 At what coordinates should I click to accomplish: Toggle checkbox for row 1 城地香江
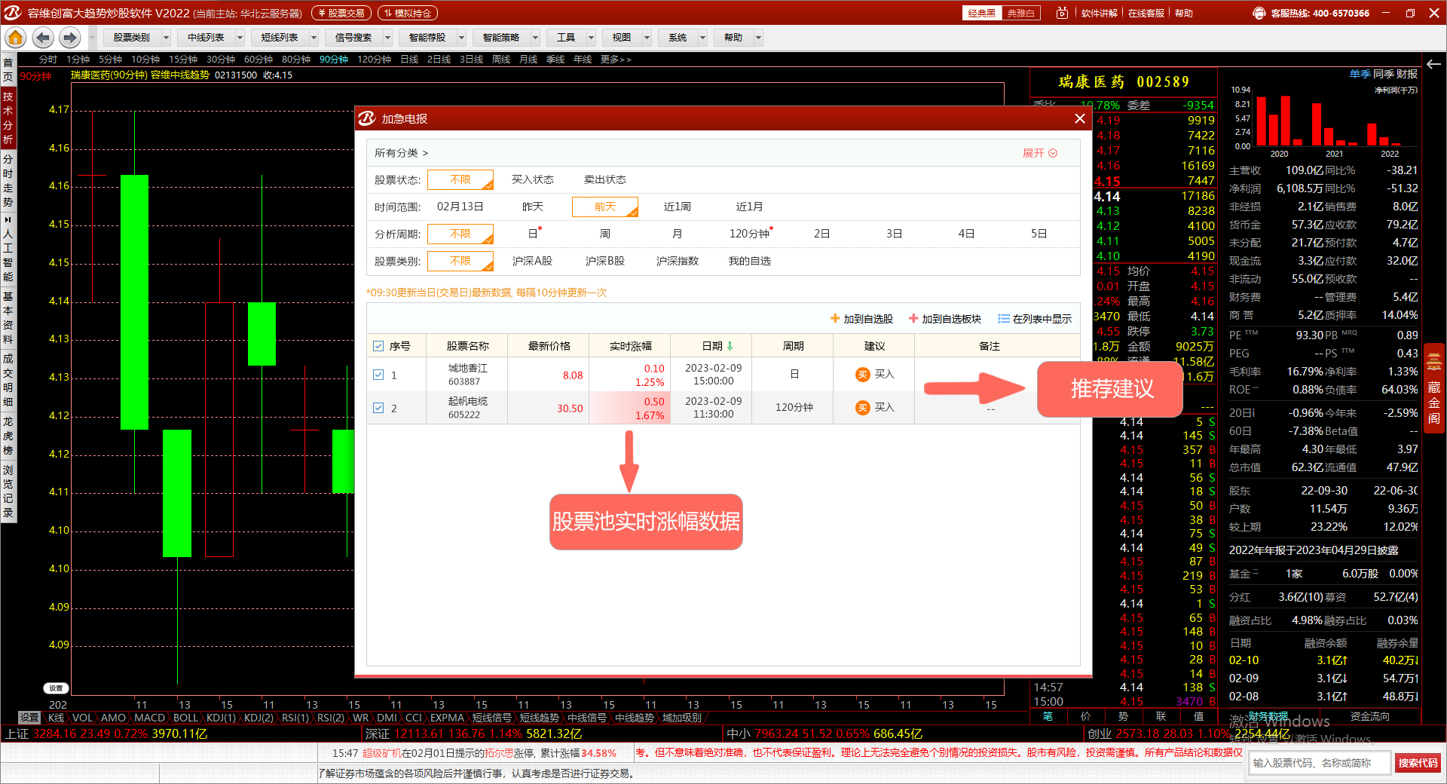pos(378,375)
